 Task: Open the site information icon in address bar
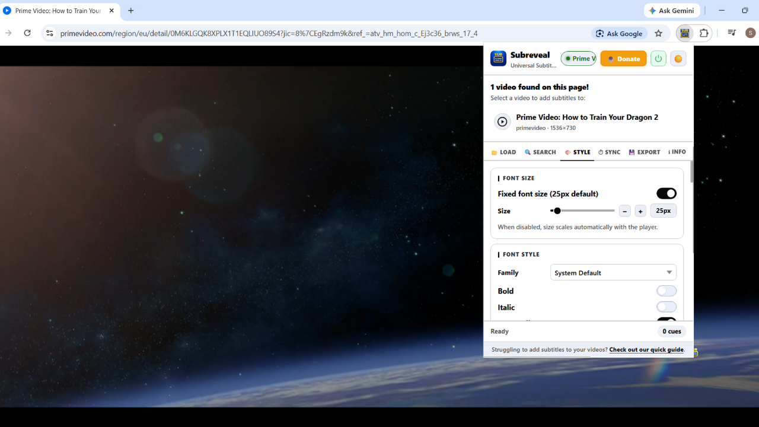click(x=50, y=33)
